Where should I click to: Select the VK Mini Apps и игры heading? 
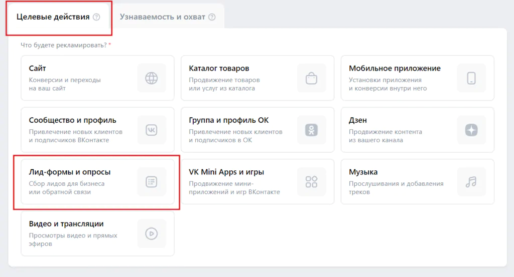coord(226,172)
